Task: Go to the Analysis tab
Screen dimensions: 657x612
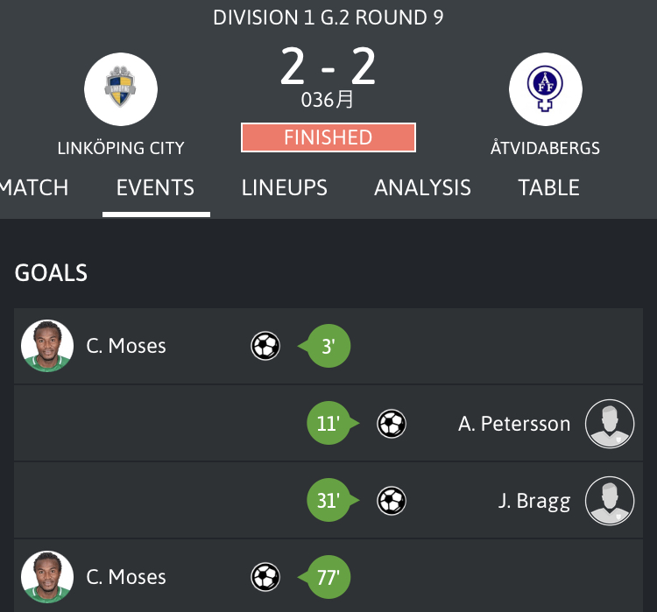Action: (422, 187)
